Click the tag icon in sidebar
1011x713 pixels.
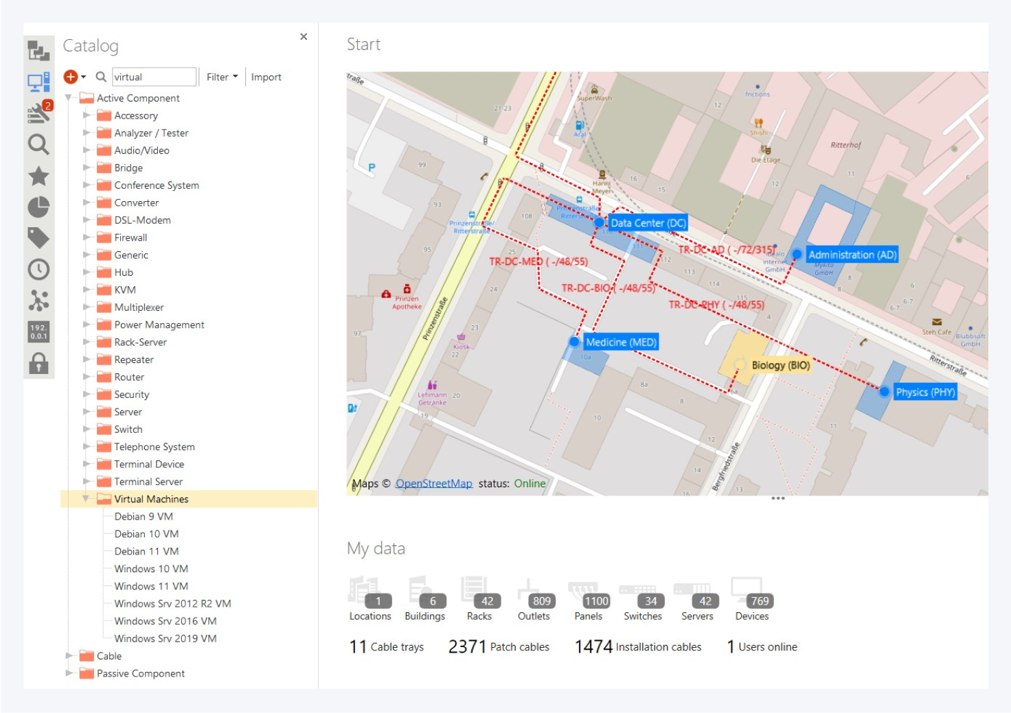pos(38,238)
